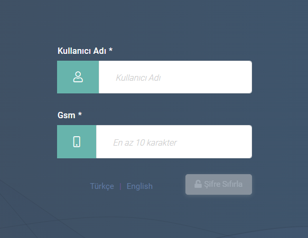Click the 'Gsm *' field label

click(x=70, y=115)
